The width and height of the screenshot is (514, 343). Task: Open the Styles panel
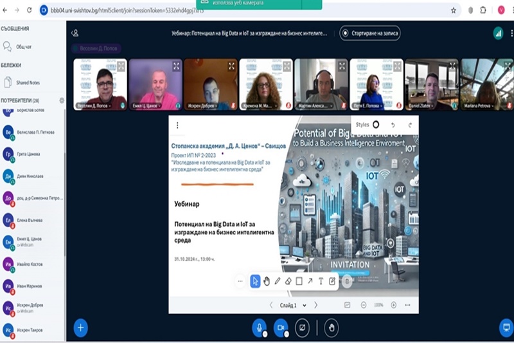368,125
